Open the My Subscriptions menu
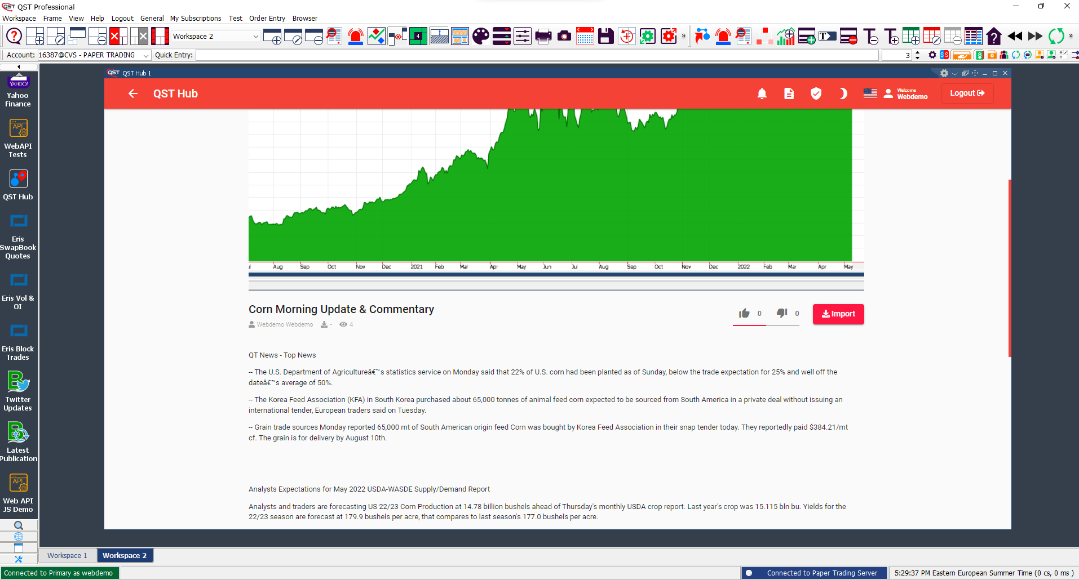 (196, 19)
